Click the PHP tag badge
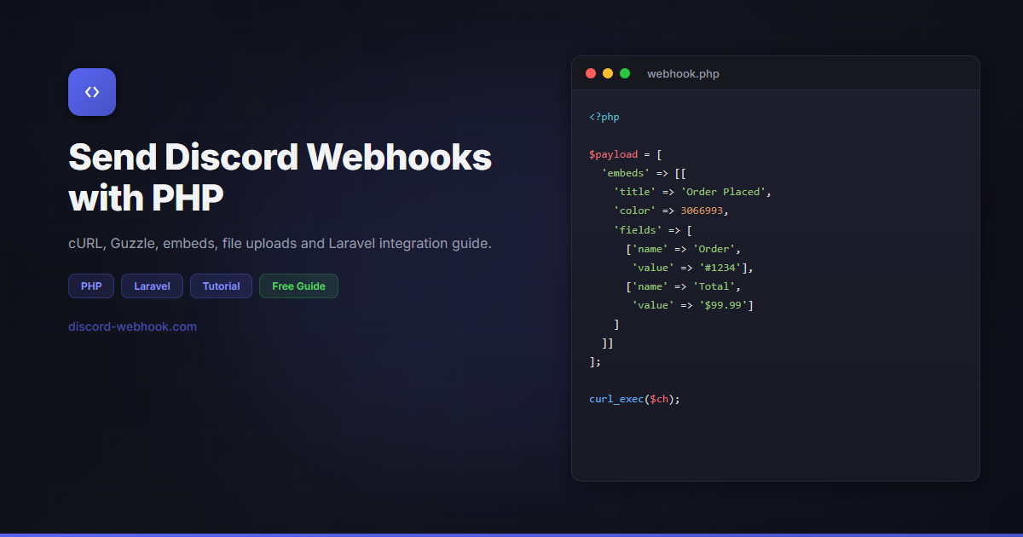This screenshot has width=1023, height=537. point(90,286)
